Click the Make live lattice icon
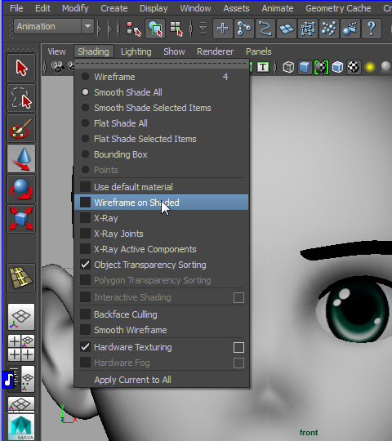The width and height of the screenshot is (392, 441). pos(308,28)
